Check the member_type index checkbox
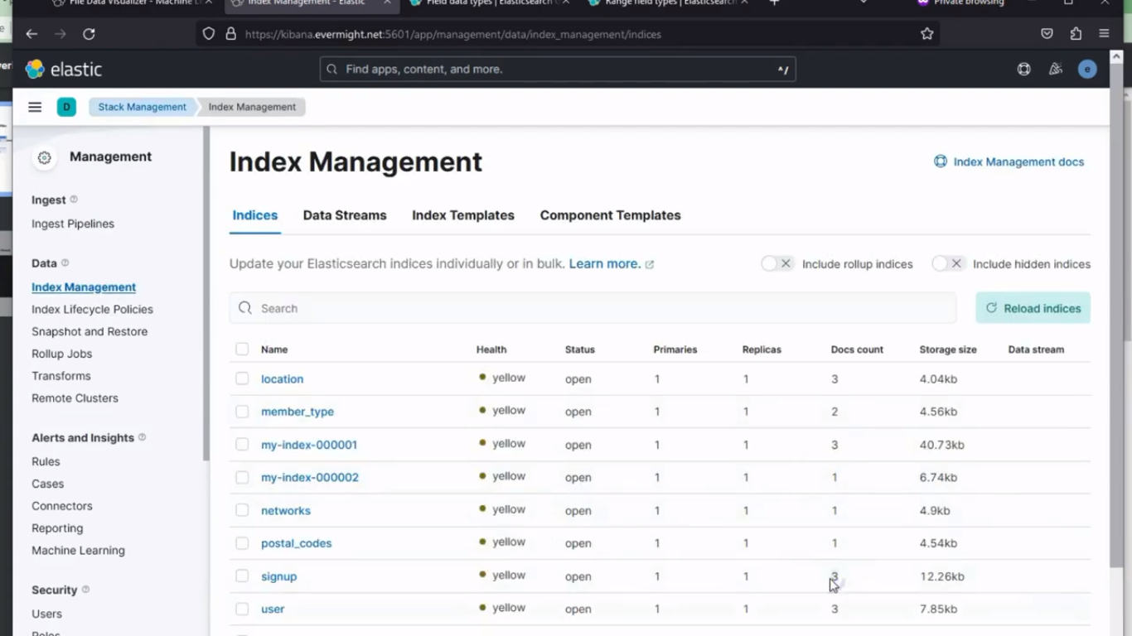 [x=242, y=412]
